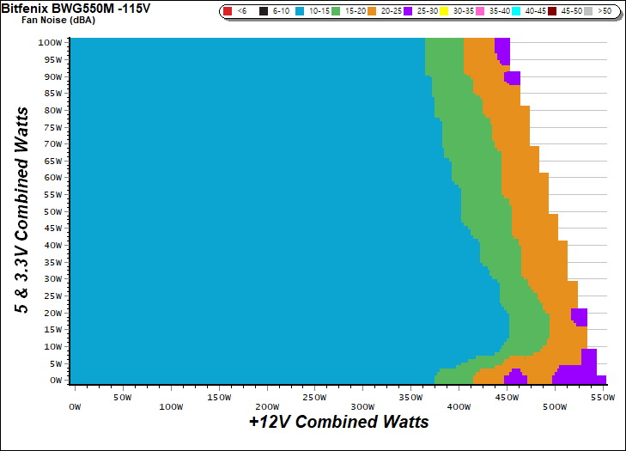Click the gray >50 legend swatch

pyautogui.click(x=589, y=11)
